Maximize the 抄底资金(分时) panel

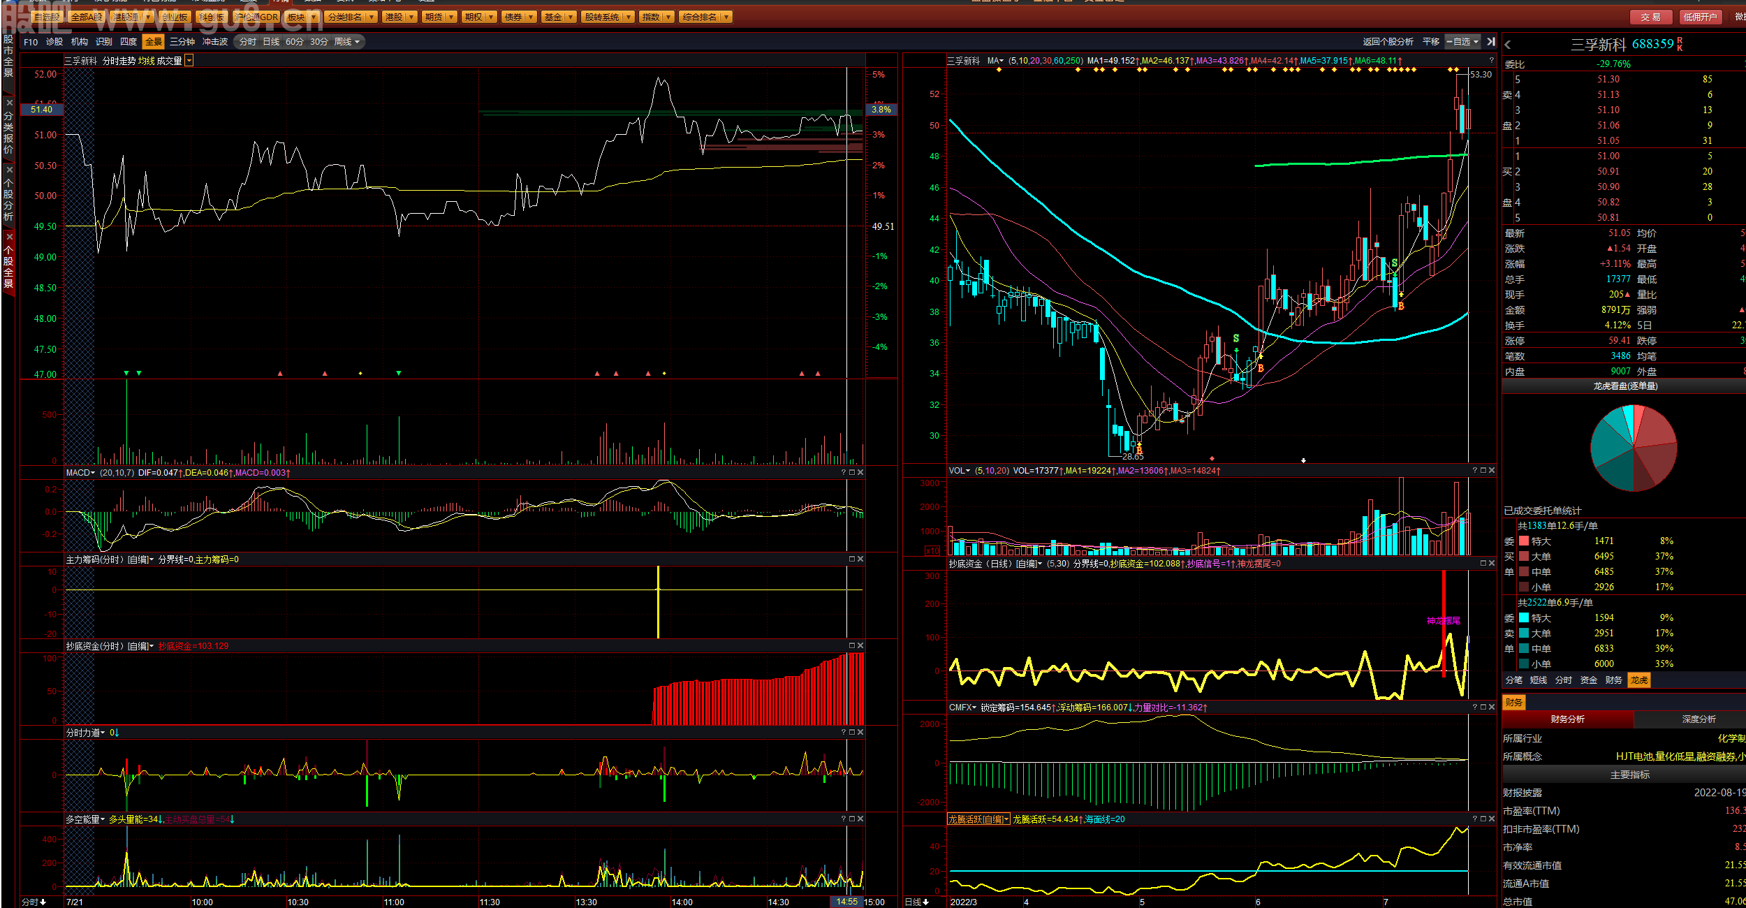[x=852, y=645]
